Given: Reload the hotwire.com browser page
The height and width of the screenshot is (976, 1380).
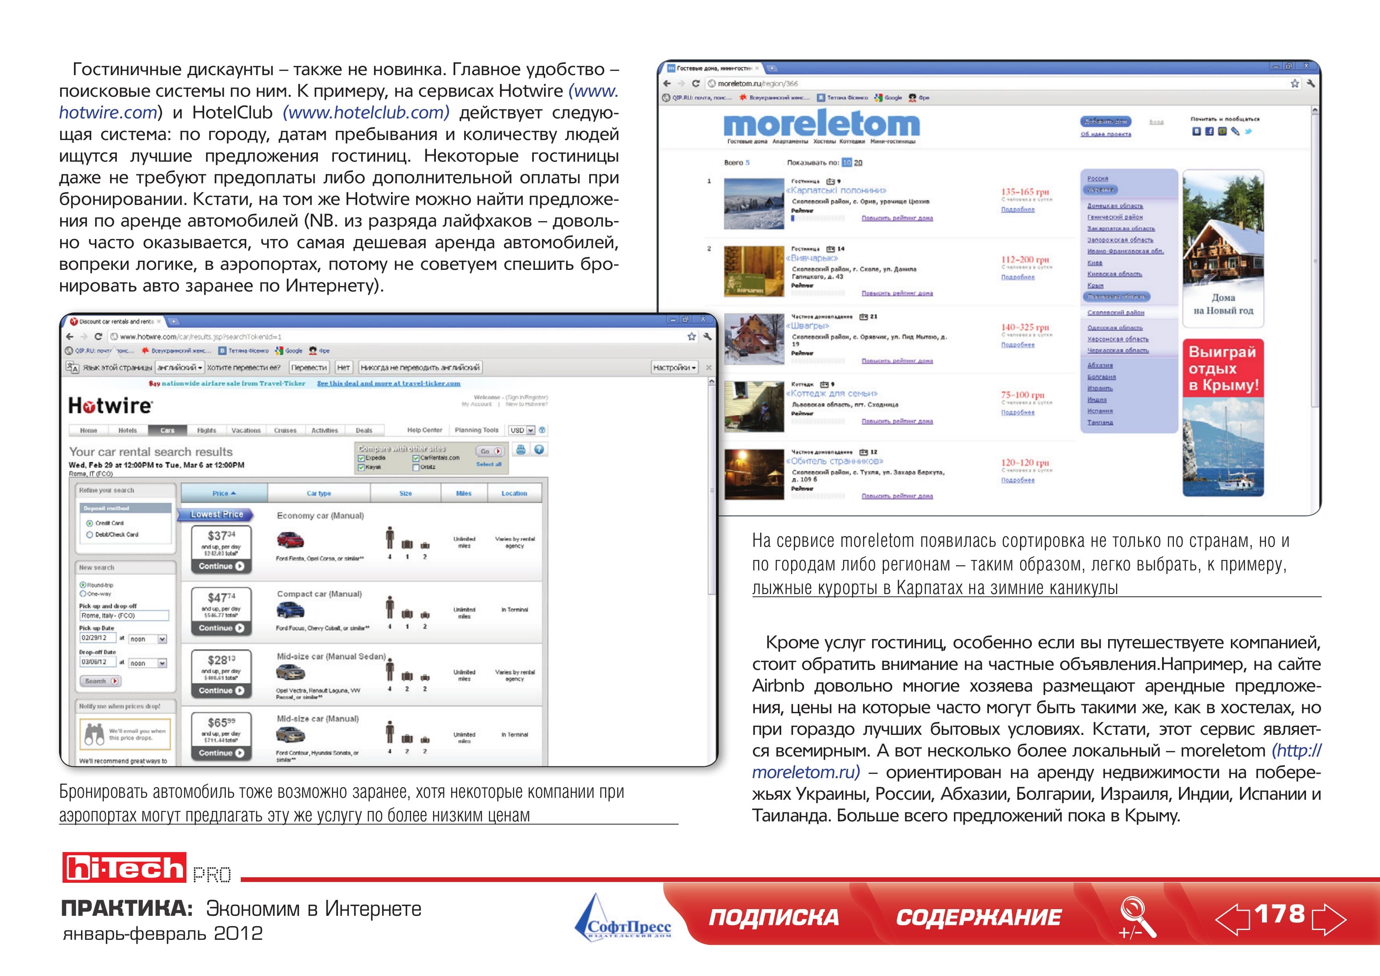Looking at the screenshot, I should coord(98,337).
